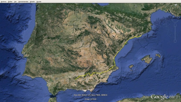Click the zoom slider handle
The height and width of the screenshot is (102, 181).
click(x=175, y=33)
